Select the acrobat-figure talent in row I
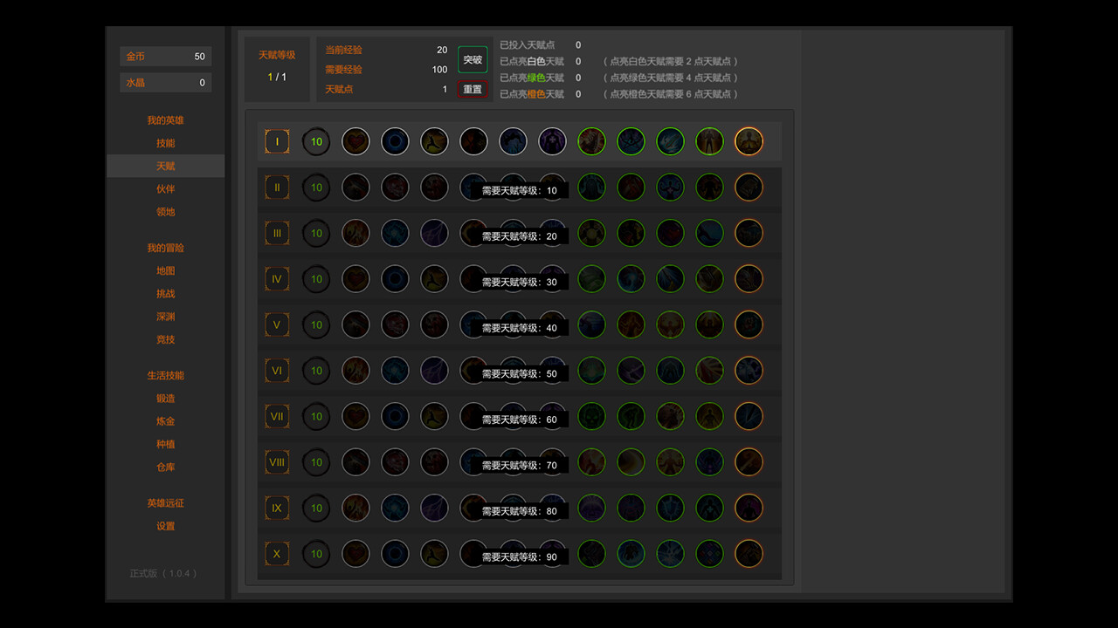The width and height of the screenshot is (1118, 628). click(434, 140)
